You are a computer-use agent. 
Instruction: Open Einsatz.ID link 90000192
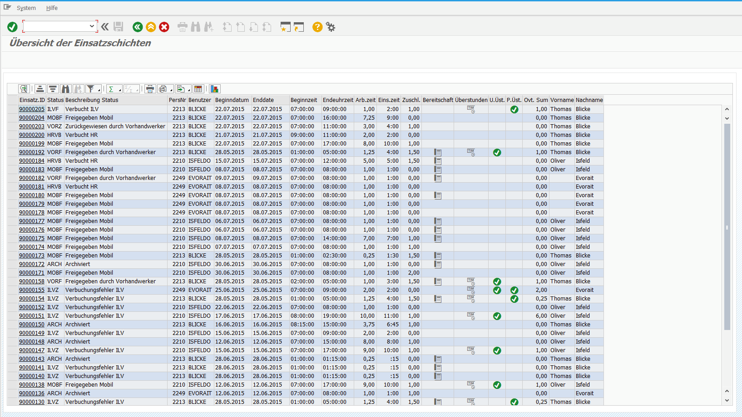pos(32,152)
